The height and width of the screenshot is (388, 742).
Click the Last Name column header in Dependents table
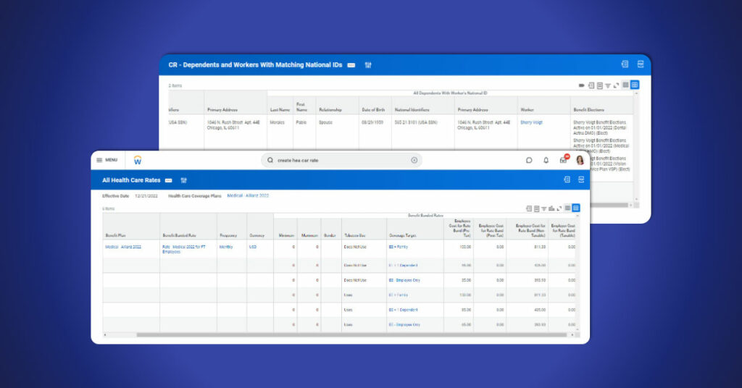280,109
